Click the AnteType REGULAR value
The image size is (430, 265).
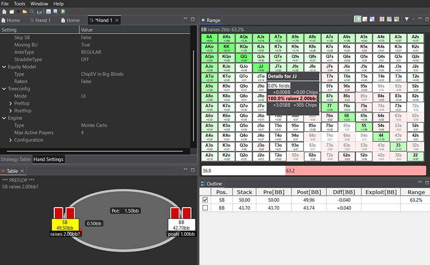91,52
